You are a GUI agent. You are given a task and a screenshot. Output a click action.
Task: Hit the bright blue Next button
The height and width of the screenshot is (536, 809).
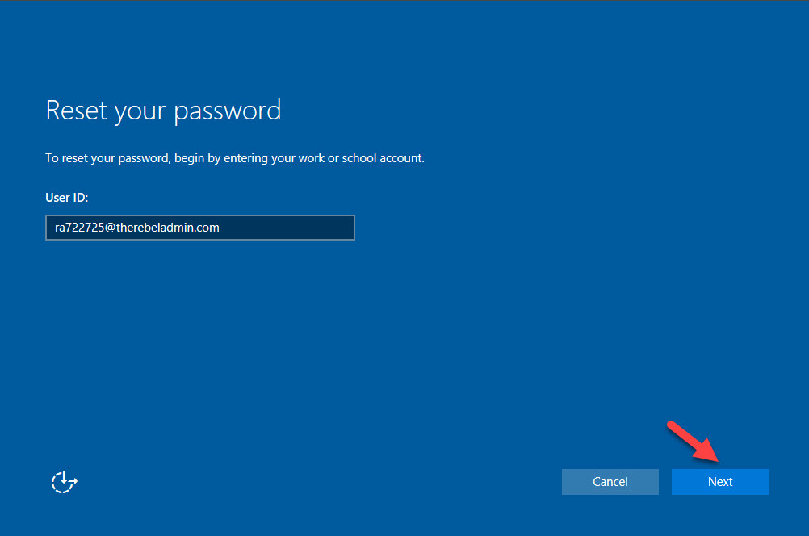[719, 482]
